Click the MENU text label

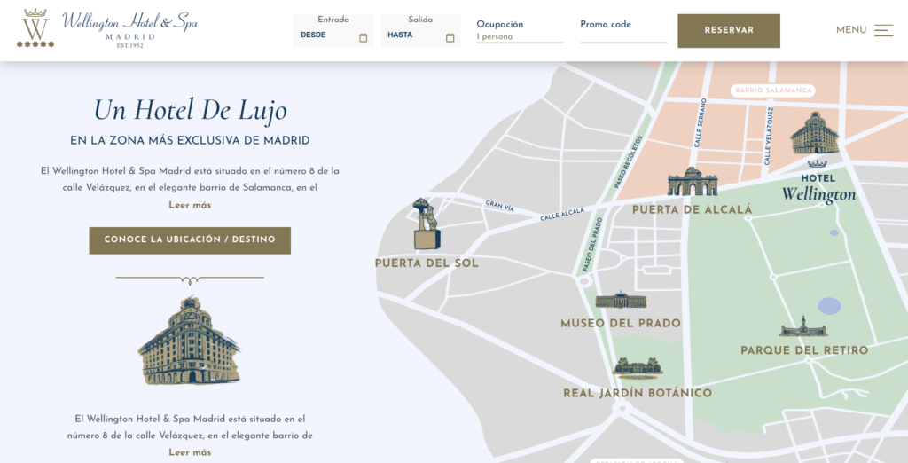pyautogui.click(x=851, y=30)
